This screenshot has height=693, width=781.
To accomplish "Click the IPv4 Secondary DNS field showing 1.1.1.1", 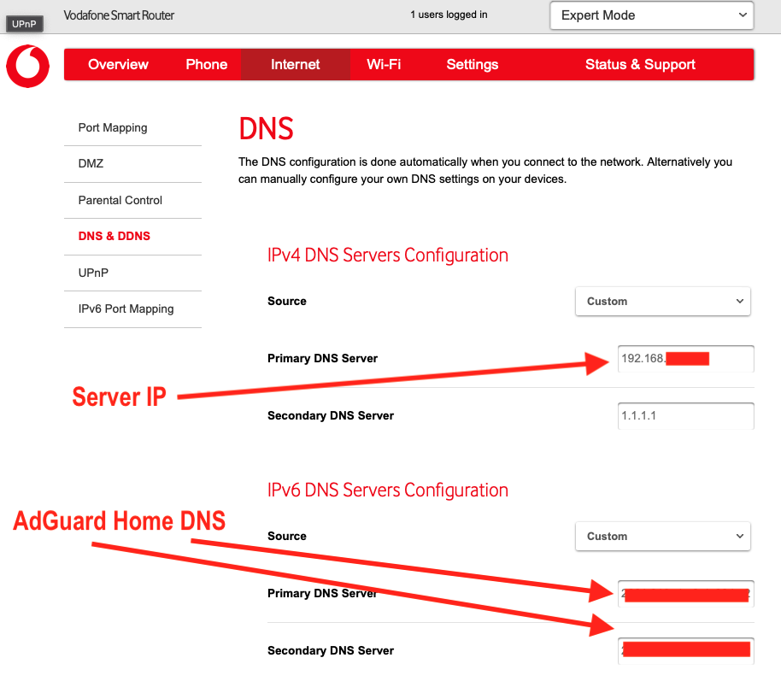I will (x=686, y=416).
